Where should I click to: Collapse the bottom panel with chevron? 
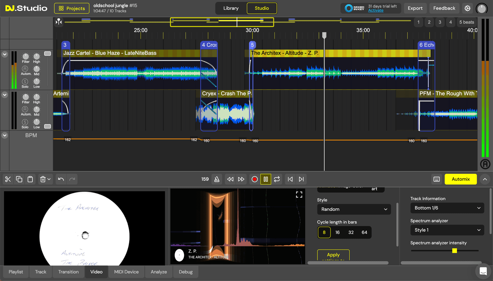click(485, 179)
